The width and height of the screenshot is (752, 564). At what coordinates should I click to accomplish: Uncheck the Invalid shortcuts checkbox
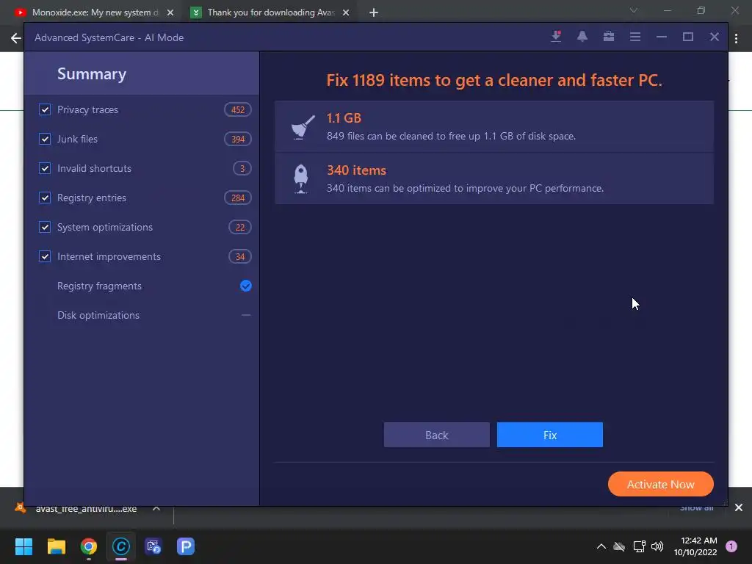(x=45, y=168)
